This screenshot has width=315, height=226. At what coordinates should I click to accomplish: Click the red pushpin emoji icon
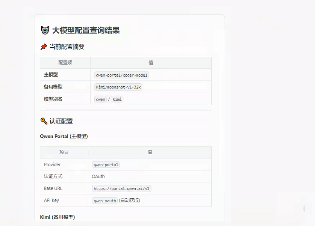(44, 47)
